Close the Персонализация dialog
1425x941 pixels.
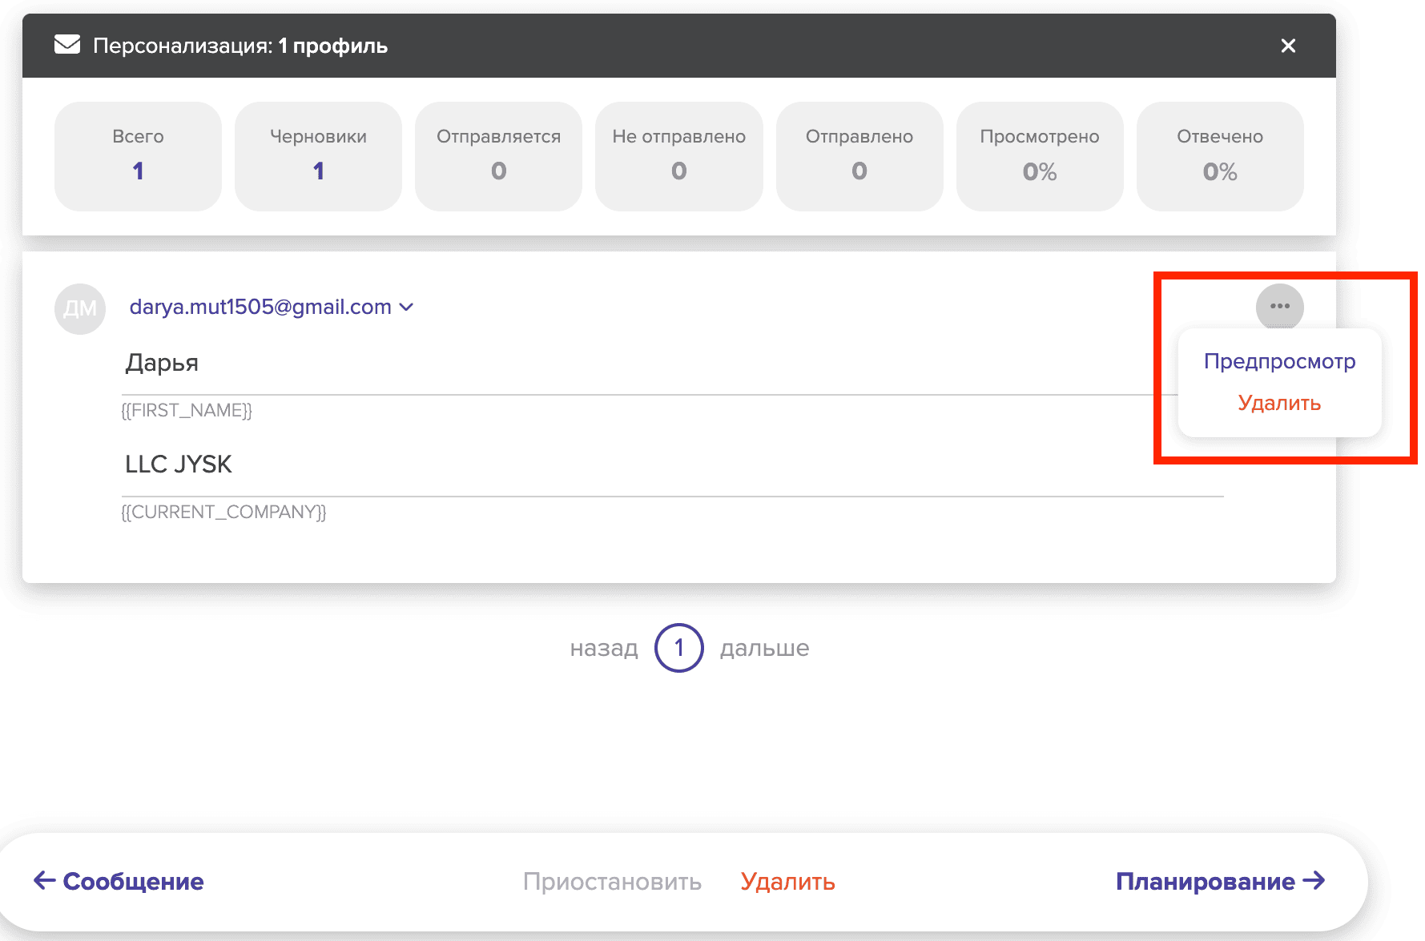[x=1288, y=46]
